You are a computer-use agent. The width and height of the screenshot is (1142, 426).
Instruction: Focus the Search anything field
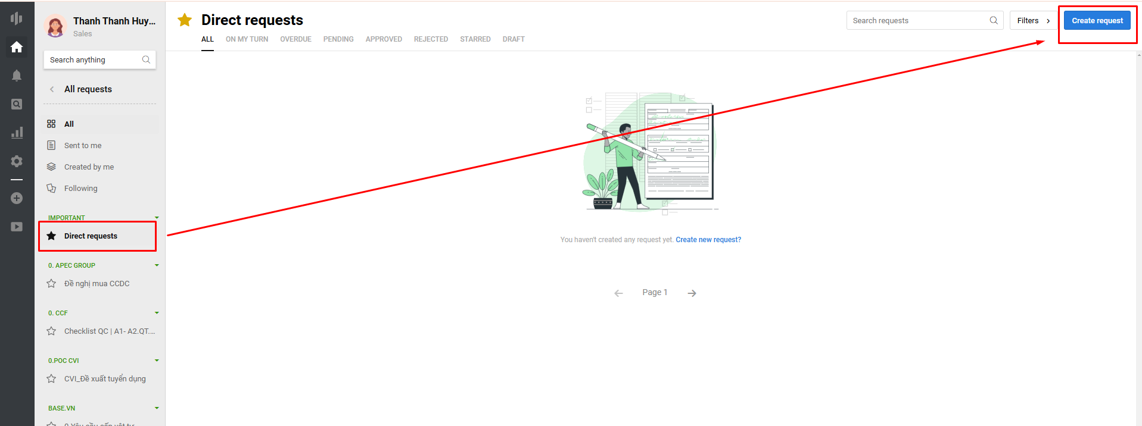pos(99,59)
